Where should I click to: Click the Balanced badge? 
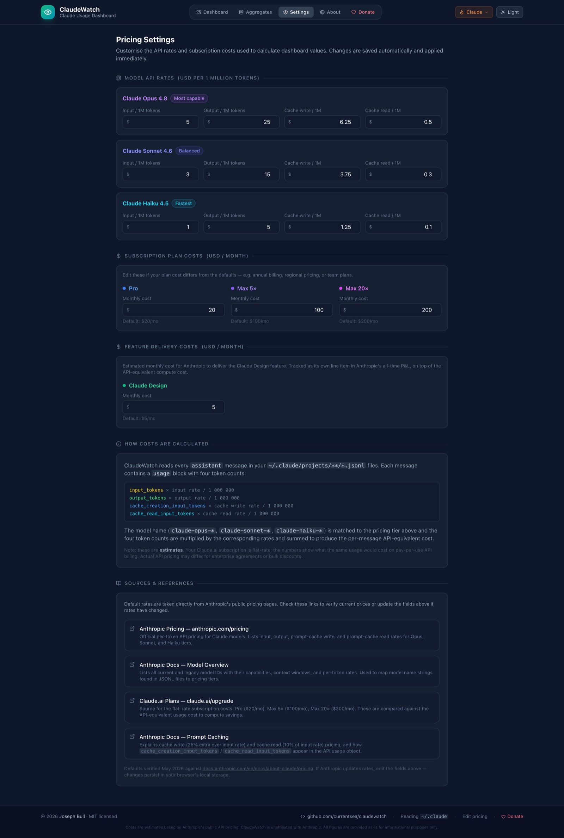(x=189, y=151)
